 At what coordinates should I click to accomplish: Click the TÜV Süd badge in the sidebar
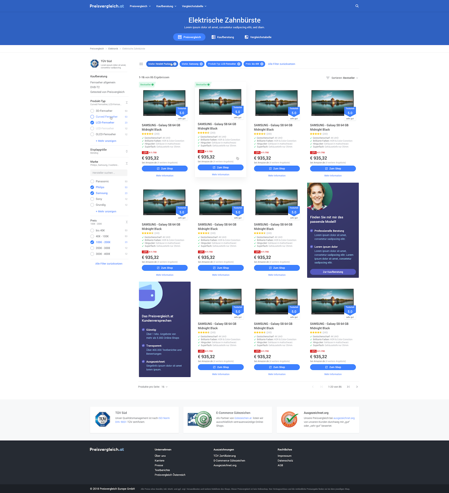tap(94, 63)
